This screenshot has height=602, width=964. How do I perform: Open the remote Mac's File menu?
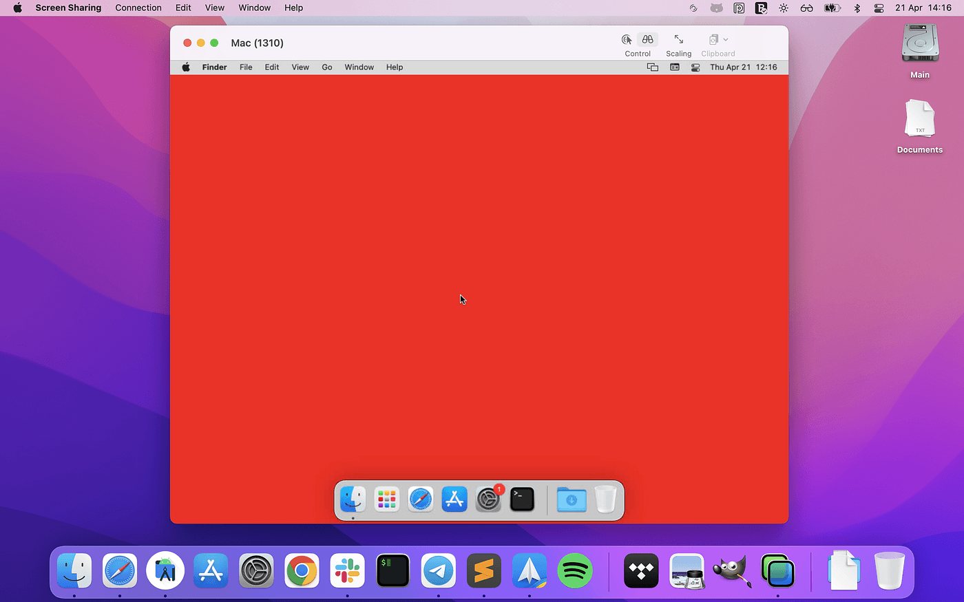coord(246,67)
